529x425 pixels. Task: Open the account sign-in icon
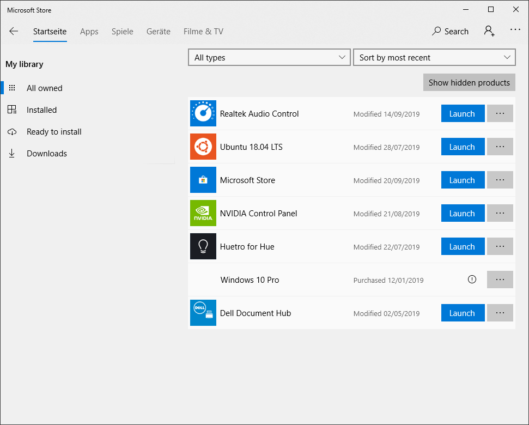pos(489,31)
